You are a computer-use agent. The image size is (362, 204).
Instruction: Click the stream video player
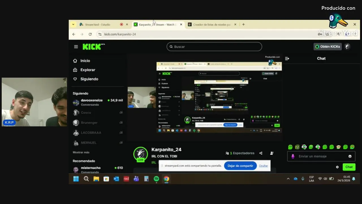click(205, 97)
